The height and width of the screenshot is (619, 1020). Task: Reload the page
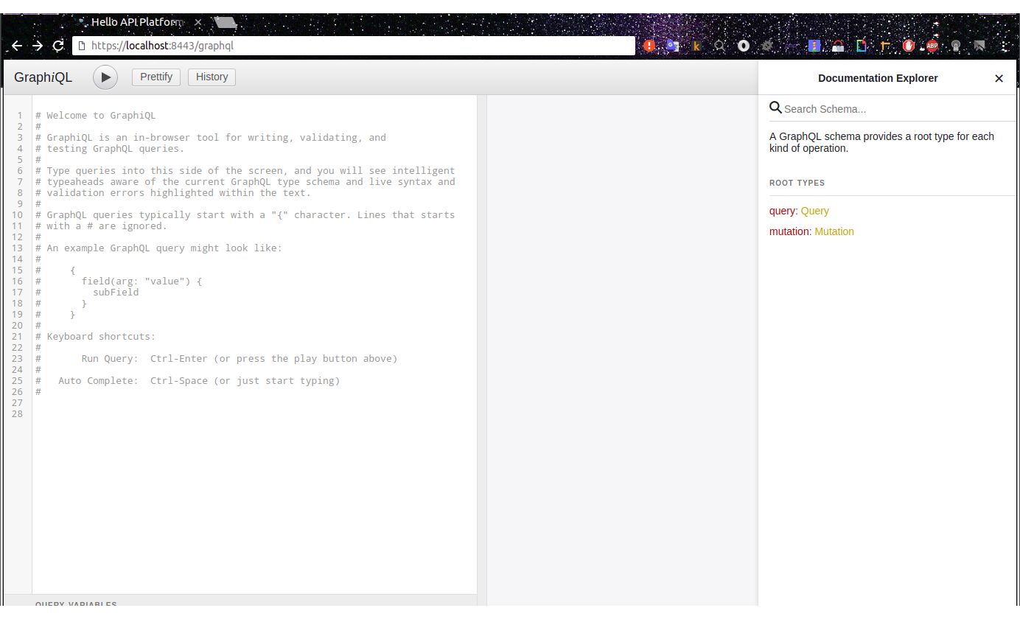point(57,45)
